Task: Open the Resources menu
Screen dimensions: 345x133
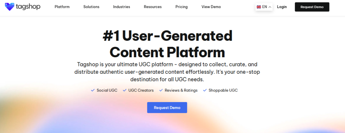Action: click(x=153, y=7)
